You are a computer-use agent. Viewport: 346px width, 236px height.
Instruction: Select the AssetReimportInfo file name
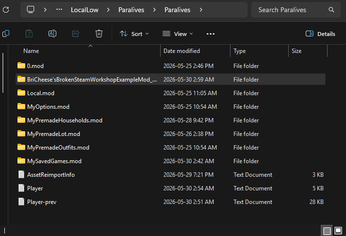(51, 175)
